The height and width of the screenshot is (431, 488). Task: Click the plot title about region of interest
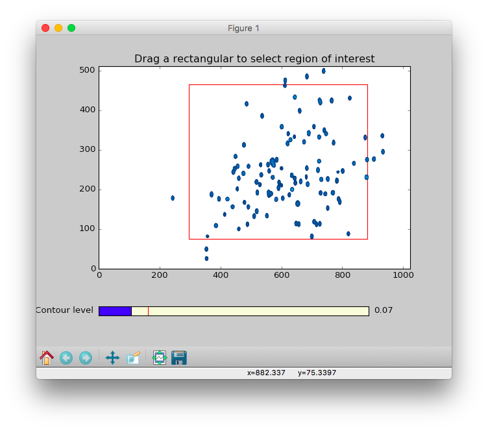click(x=254, y=59)
